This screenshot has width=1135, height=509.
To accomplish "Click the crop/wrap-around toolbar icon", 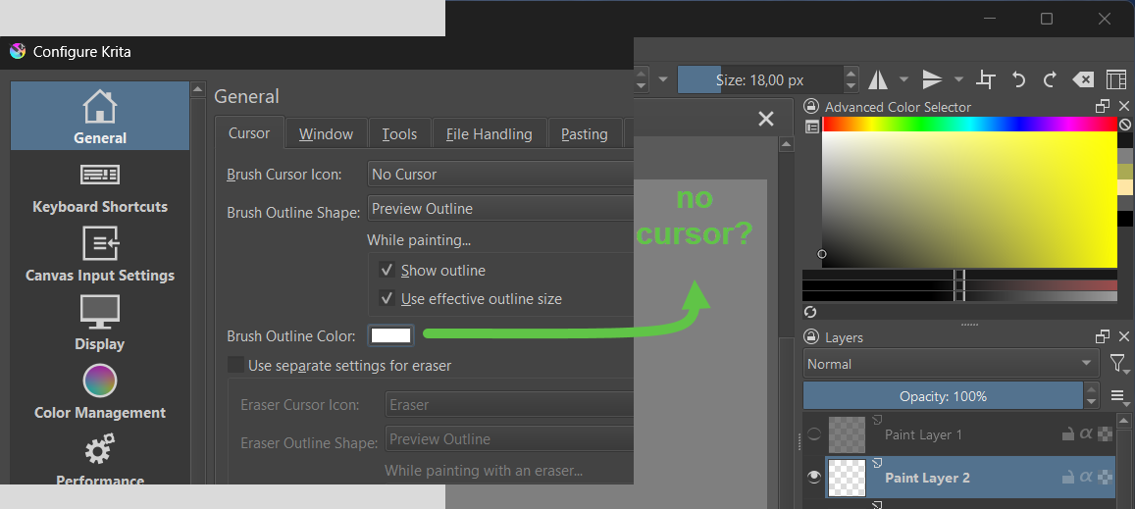I will (x=986, y=79).
